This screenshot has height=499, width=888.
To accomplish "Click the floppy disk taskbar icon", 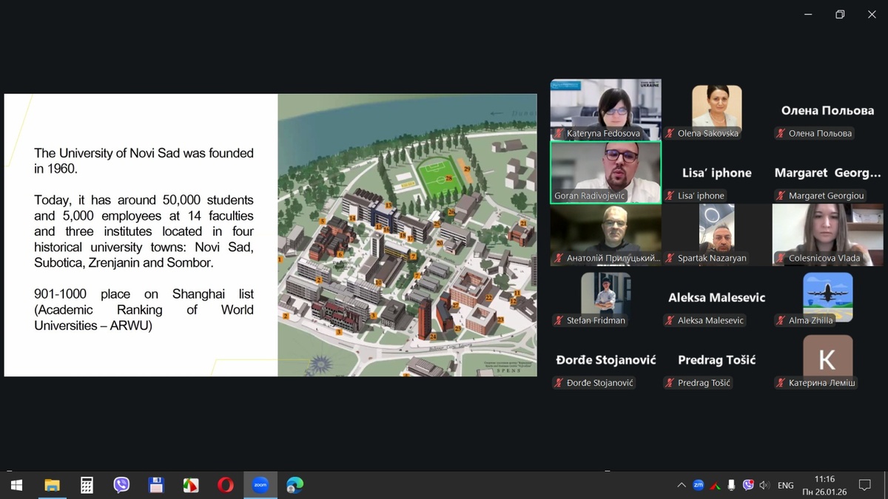I will pos(156,485).
